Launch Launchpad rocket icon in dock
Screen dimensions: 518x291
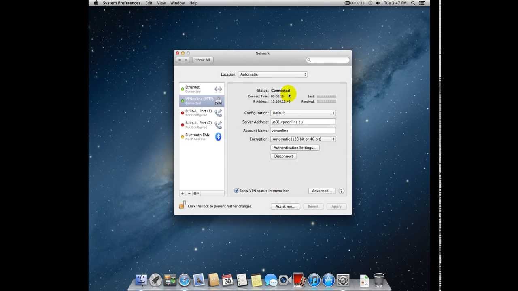pyautogui.click(x=155, y=280)
